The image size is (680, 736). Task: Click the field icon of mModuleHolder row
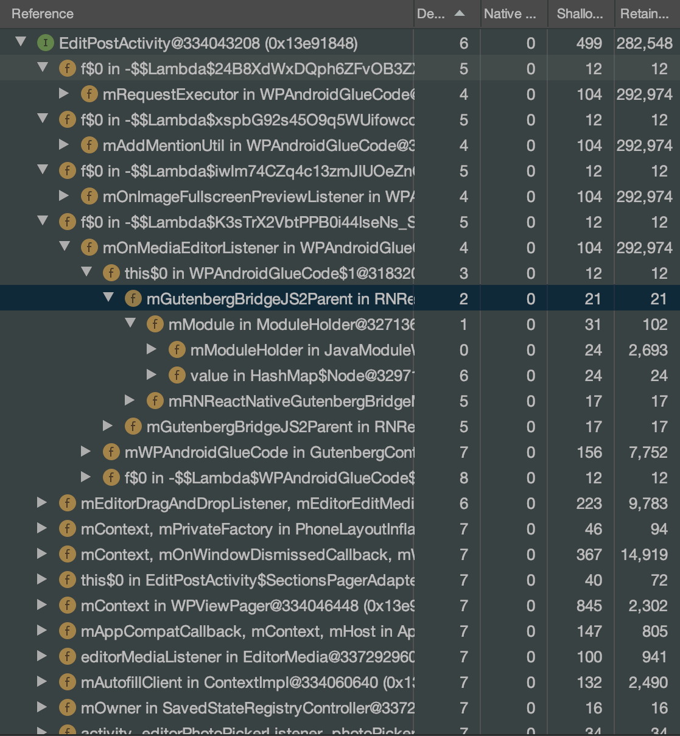177,349
